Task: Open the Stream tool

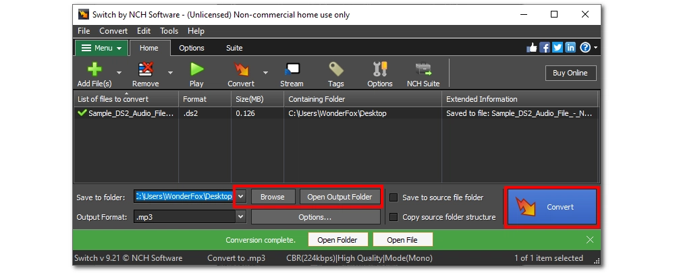Action: [x=292, y=69]
